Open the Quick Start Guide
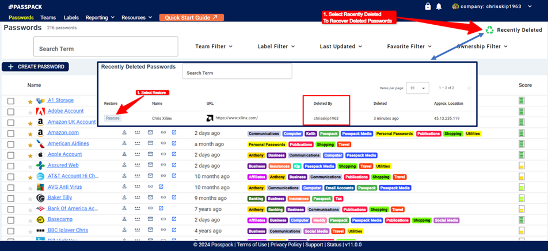The height and width of the screenshot is (251, 548). (191, 17)
